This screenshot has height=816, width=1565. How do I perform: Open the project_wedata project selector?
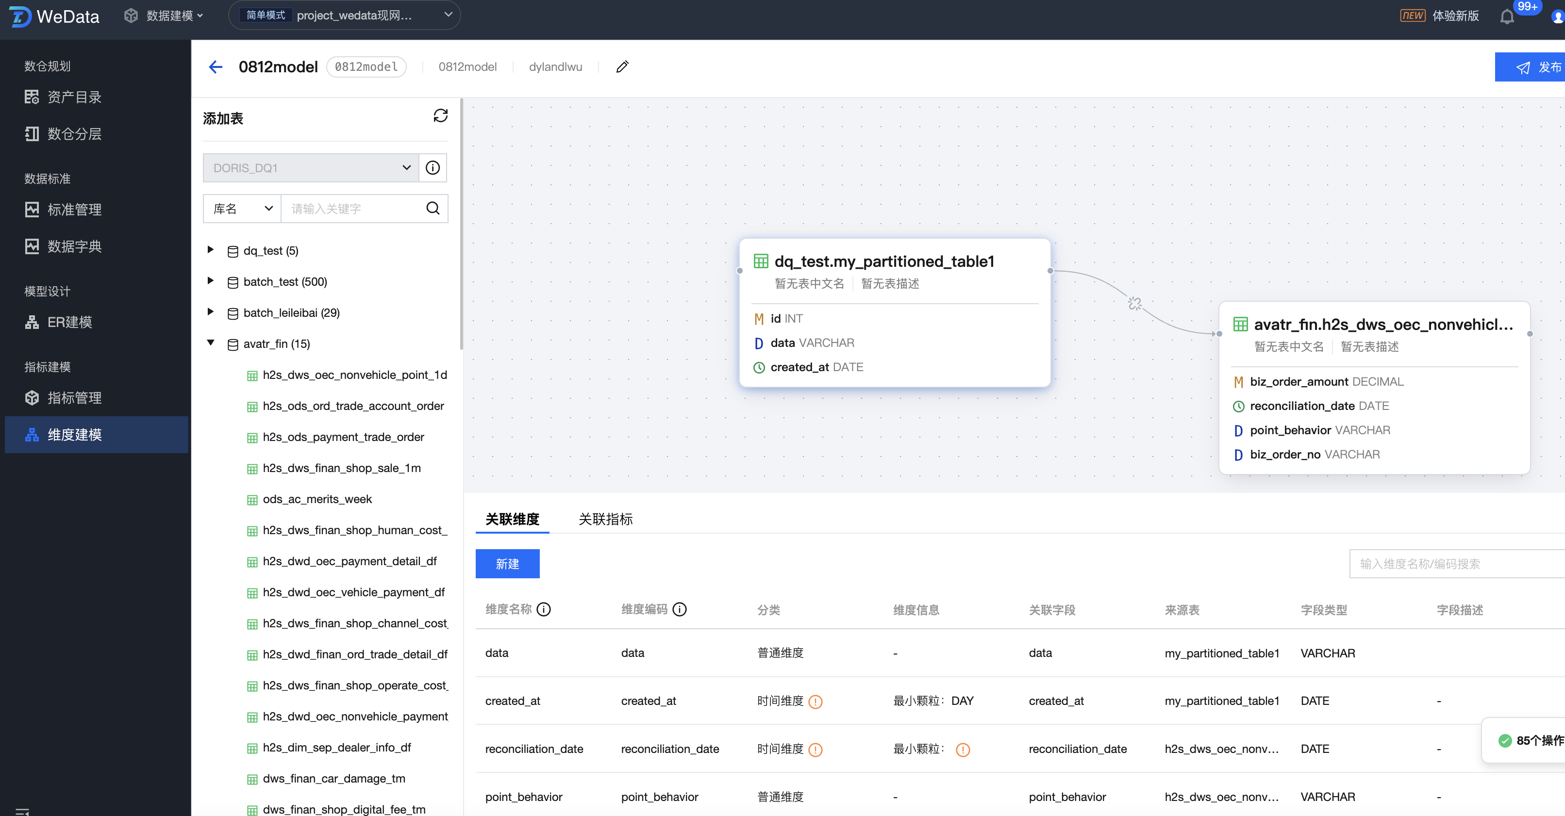(344, 15)
